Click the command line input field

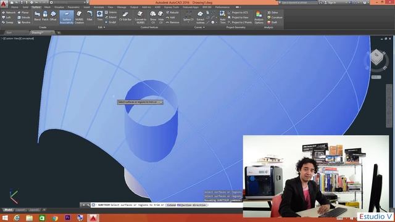(166, 205)
